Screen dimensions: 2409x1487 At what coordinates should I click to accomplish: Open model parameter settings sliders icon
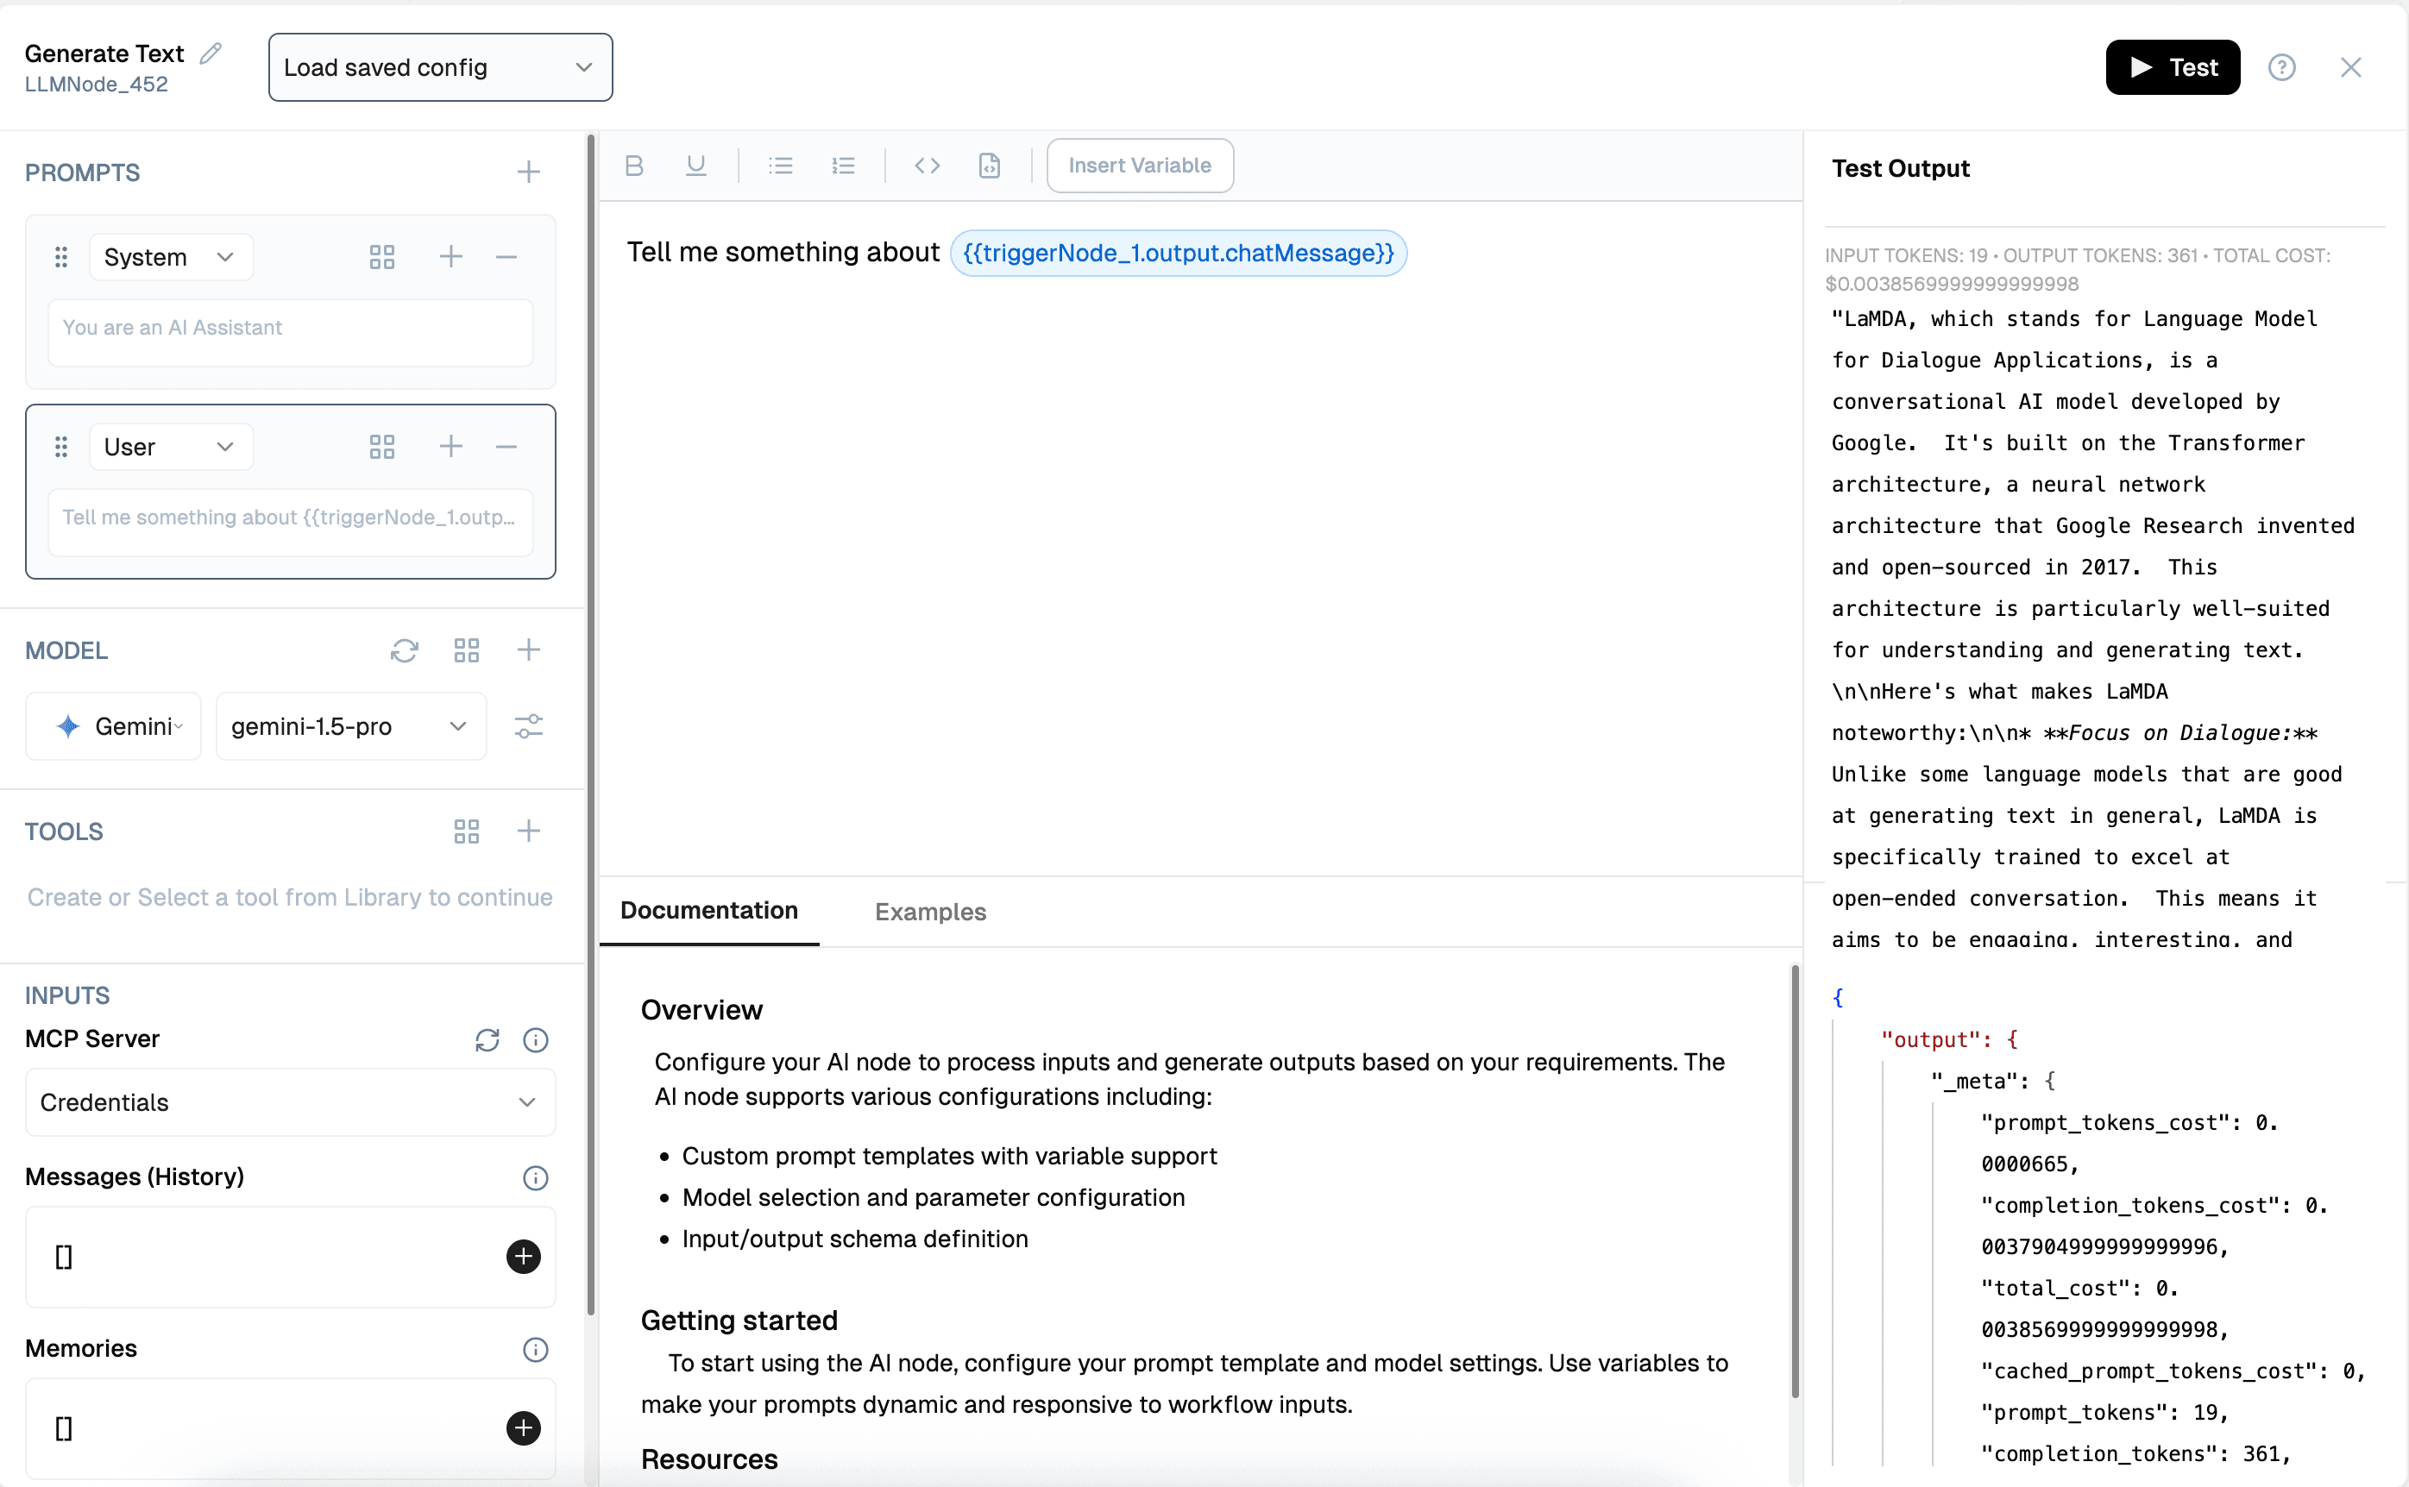pos(528,727)
